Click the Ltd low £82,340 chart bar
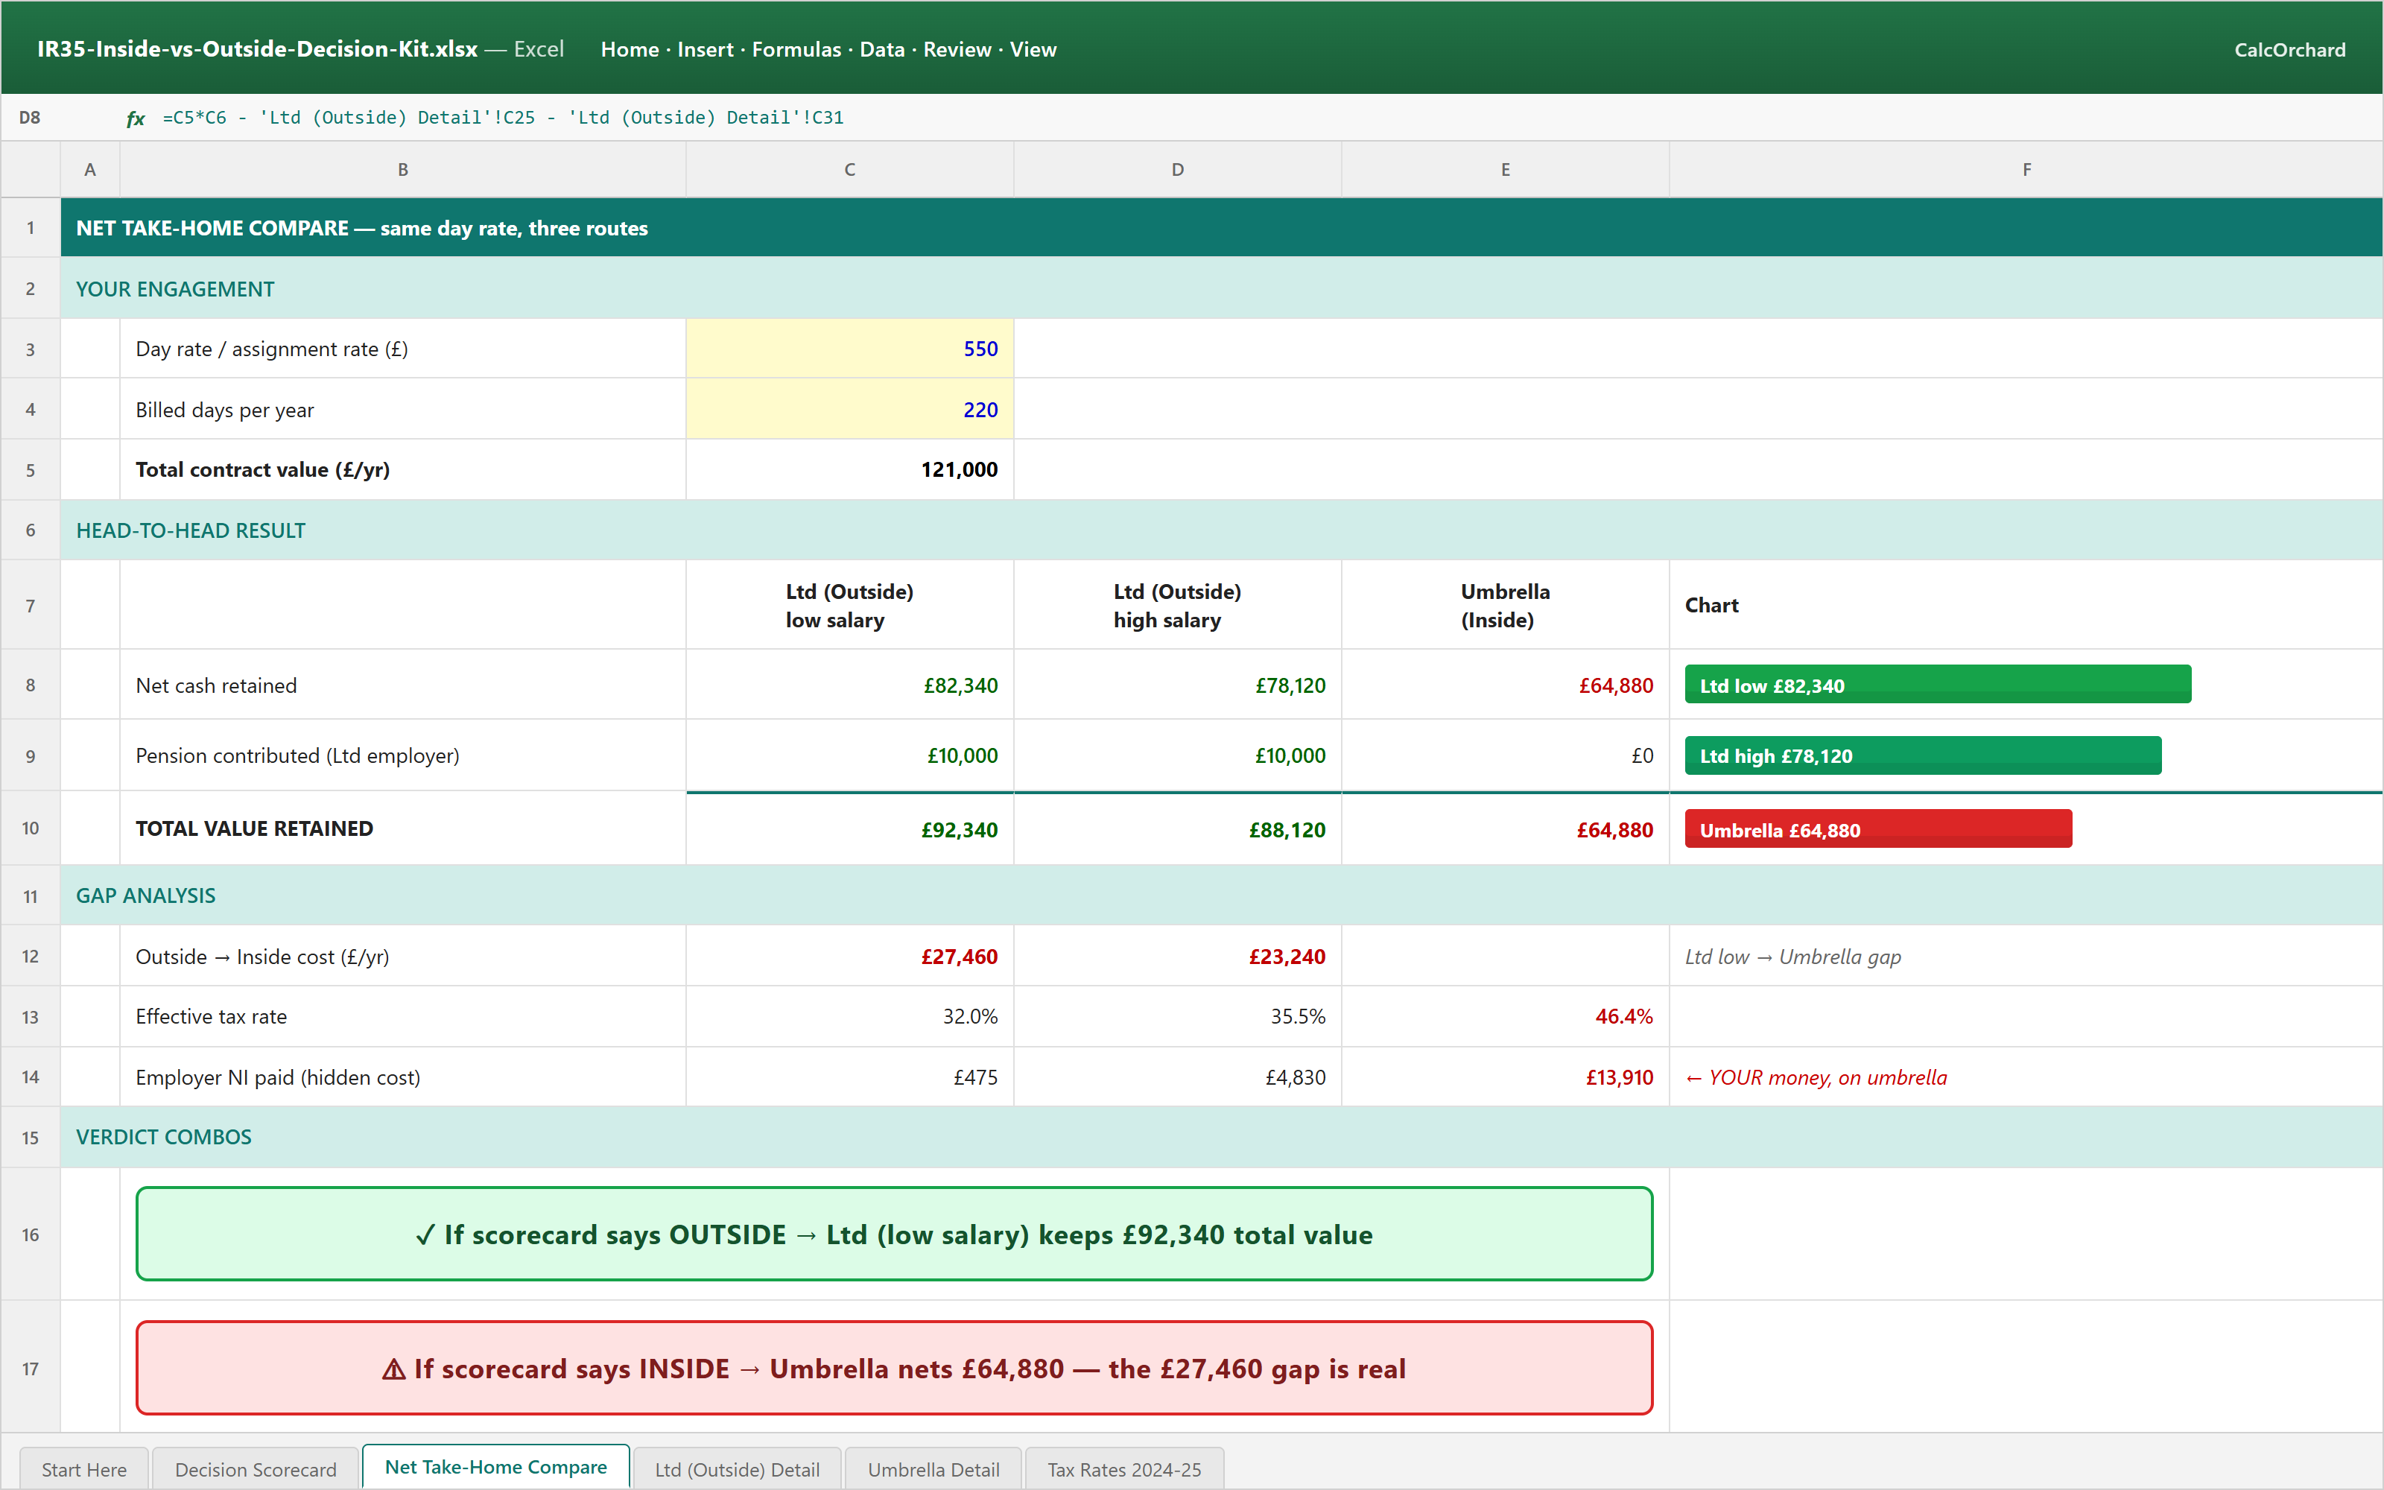Screen dimensions: 2384x1490 point(1938,685)
